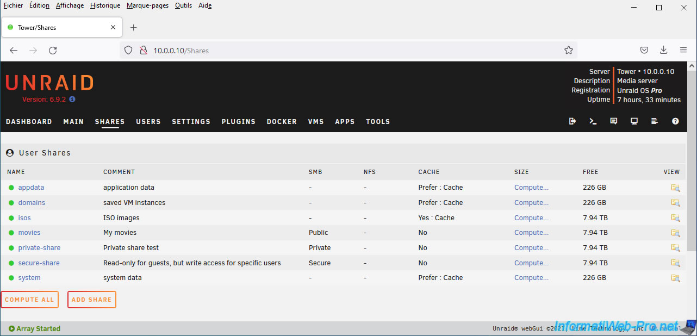Click the version info icon beside 6.9.2
This screenshot has width=697, height=336.
(x=72, y=99)
